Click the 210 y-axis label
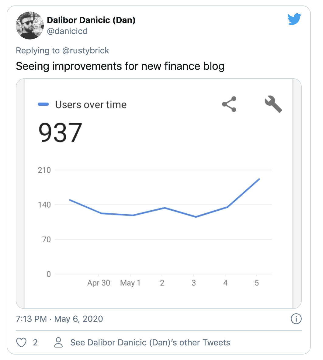The width and height of the screenshot is (323, 360). pyautogui.click(x=44, y=170)
